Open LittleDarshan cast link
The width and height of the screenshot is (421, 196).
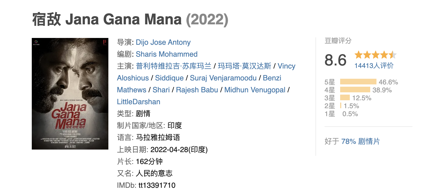click(138, 102)
